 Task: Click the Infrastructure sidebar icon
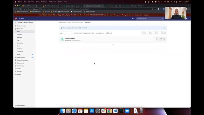16,66
